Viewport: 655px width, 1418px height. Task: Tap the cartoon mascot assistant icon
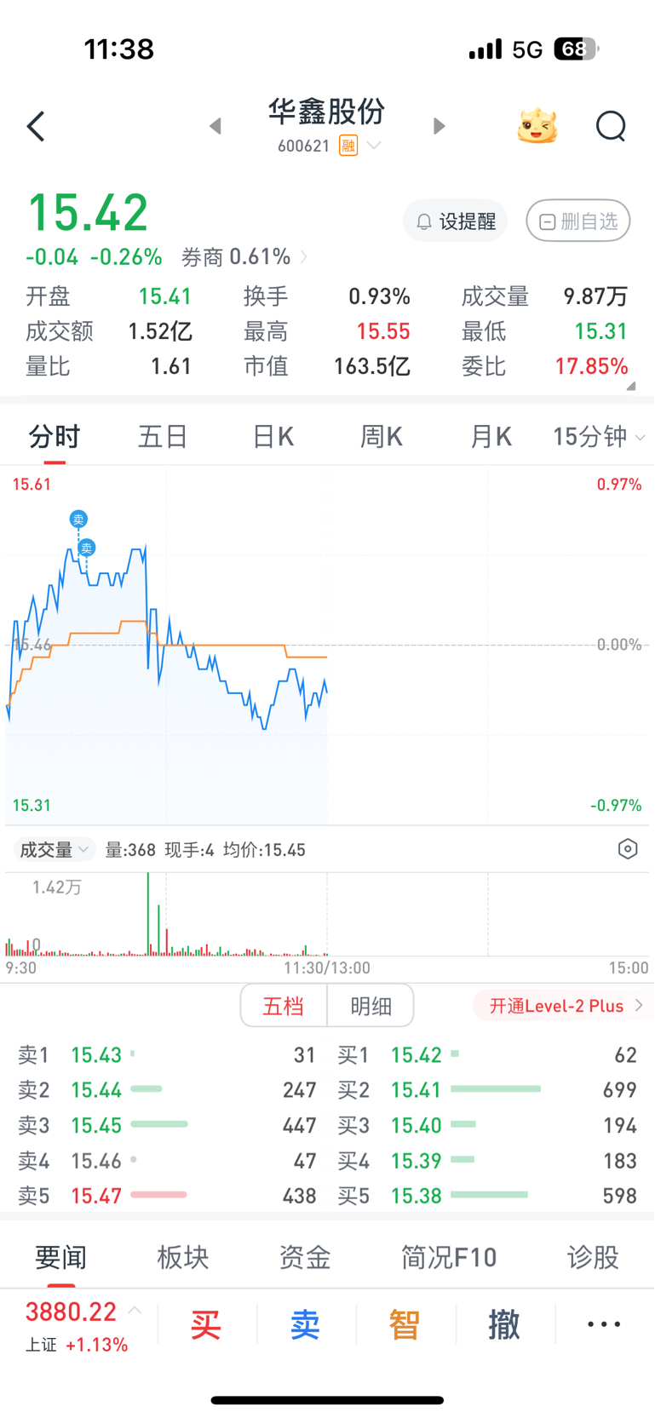click(537, 127)
